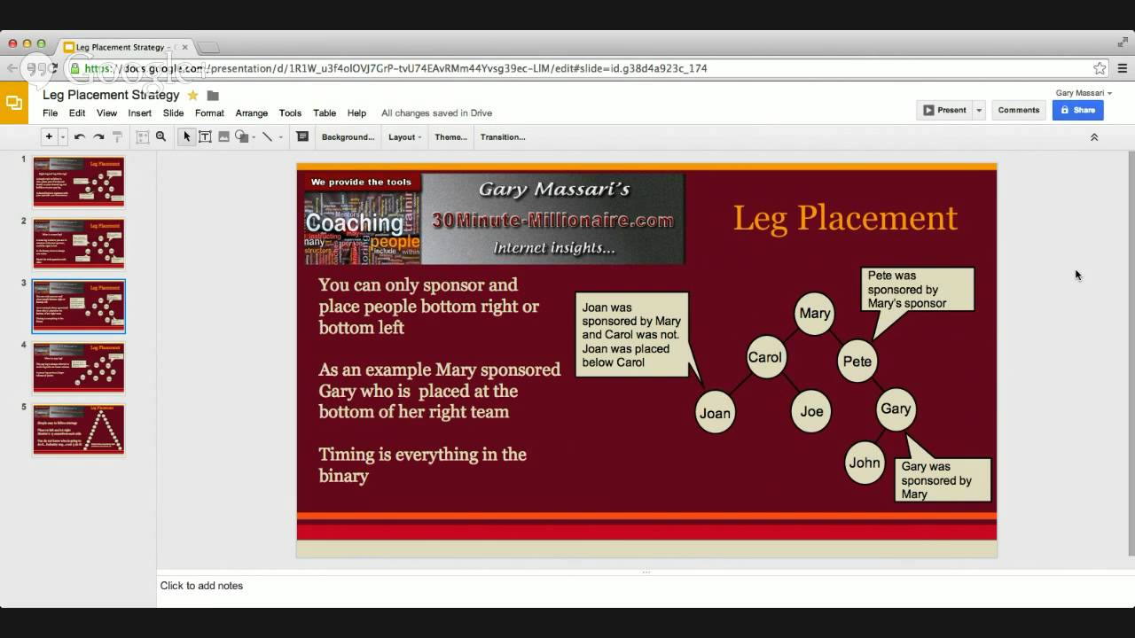This screenshot has height=638, width=1135.
Task: Click the Google Slides home icon
Action: [x=13, y=103]
